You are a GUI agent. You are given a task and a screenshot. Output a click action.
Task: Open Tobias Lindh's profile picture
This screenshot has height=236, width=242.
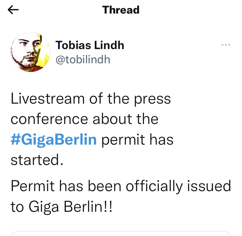(31, 52)
